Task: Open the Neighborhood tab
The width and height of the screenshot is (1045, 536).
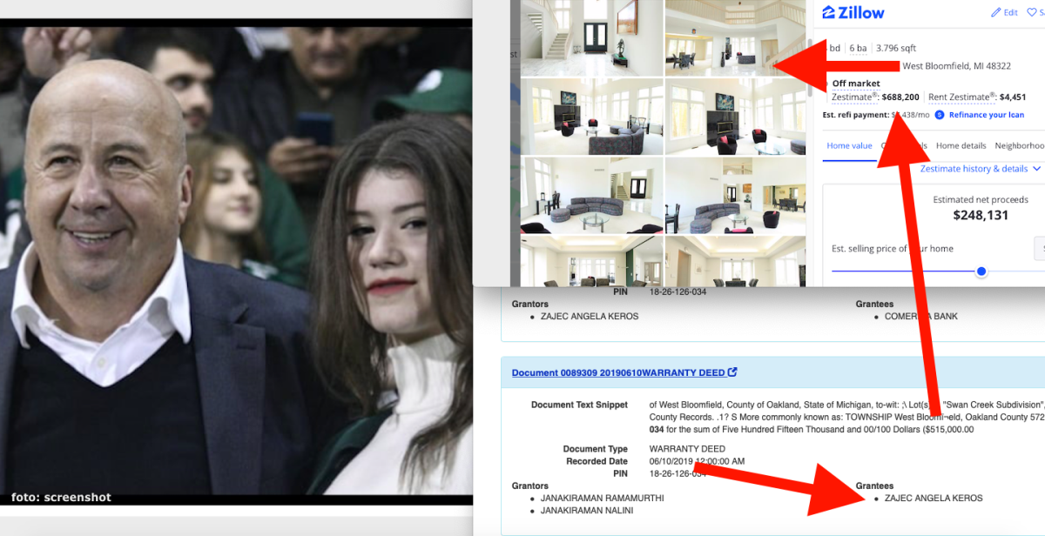Action: coord(1020,146)
